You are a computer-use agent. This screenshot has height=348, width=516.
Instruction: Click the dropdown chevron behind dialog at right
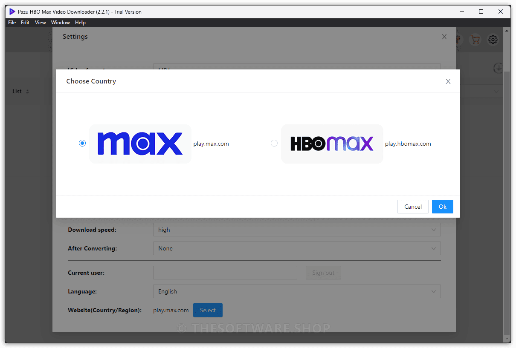click(x=496, y=91)
